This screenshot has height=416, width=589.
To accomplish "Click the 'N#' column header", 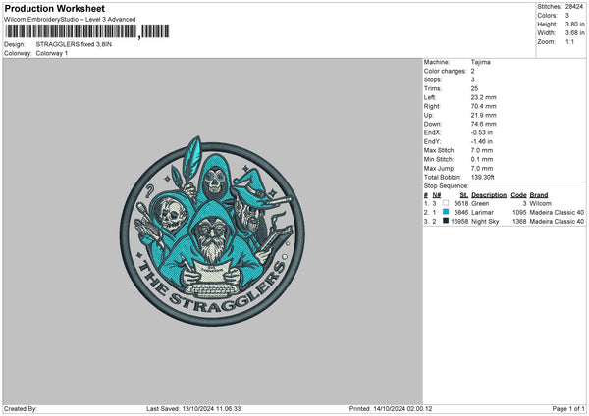I will pos(437,195).
